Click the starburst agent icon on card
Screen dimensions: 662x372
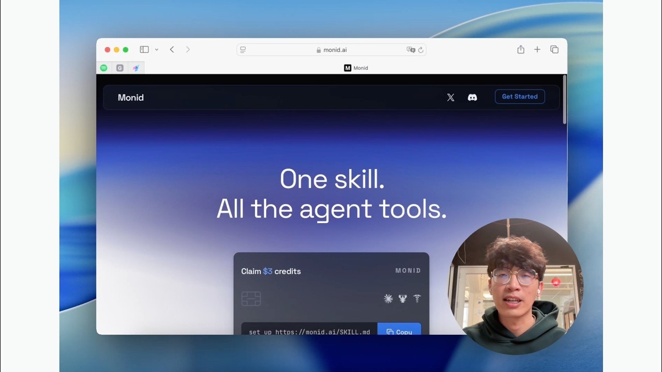pos(388,298)
